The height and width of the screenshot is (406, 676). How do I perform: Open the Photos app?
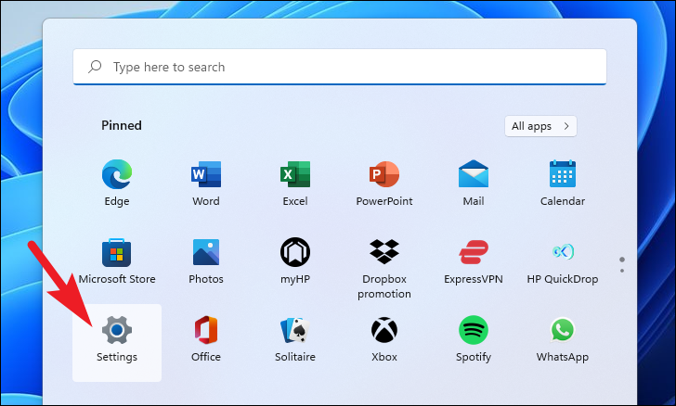pos(206,252)
